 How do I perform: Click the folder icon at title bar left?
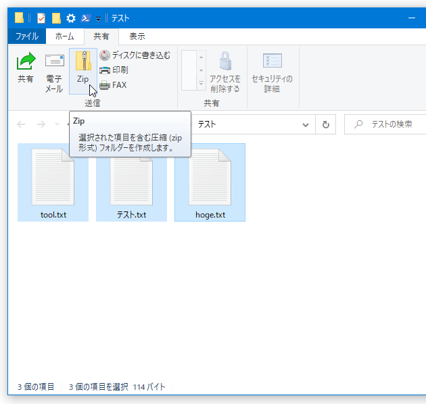(x=19, y=18)
